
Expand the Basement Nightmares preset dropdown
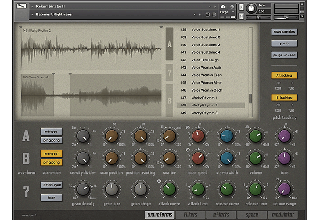coord(33,15)
